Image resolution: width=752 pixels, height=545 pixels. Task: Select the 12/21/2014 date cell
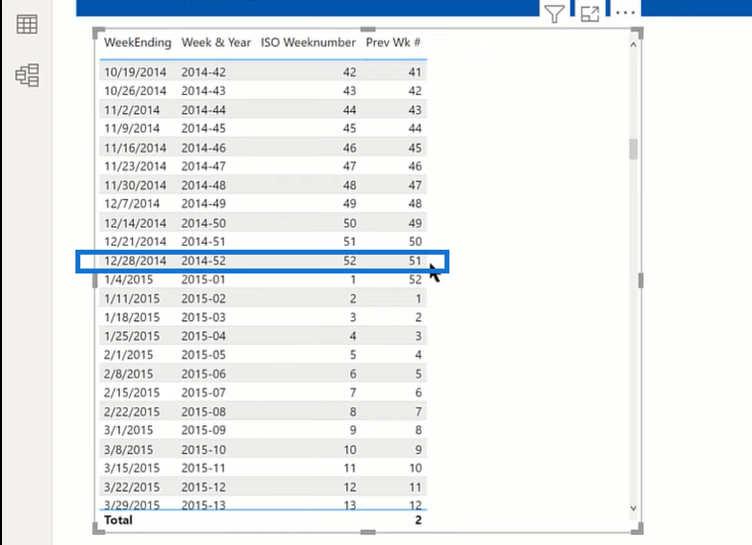pos(135,242)
